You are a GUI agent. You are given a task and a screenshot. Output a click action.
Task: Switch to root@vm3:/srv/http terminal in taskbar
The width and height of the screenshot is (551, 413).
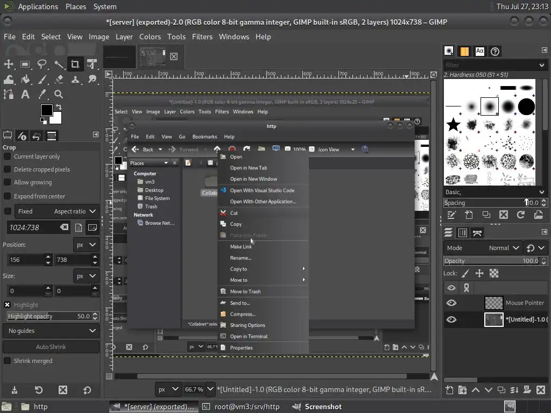(x=242, y=407)
